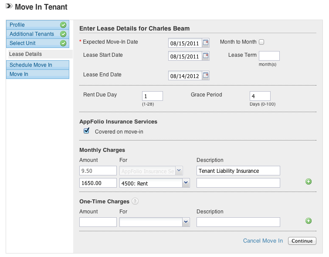Click the Rent Due Day input field
Image resolution: width=329 pixels, height=257 pixels.
click(x=152, y=96)
